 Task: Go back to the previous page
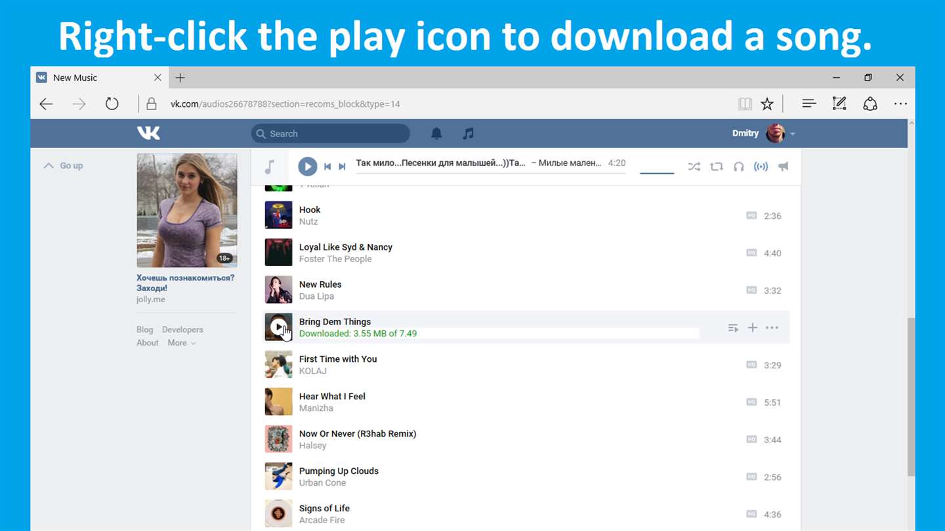[x=46, y=104]
